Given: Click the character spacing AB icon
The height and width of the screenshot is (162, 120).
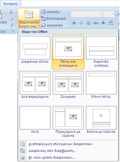Looking at the screenshot, I should (x=110, y=23).
